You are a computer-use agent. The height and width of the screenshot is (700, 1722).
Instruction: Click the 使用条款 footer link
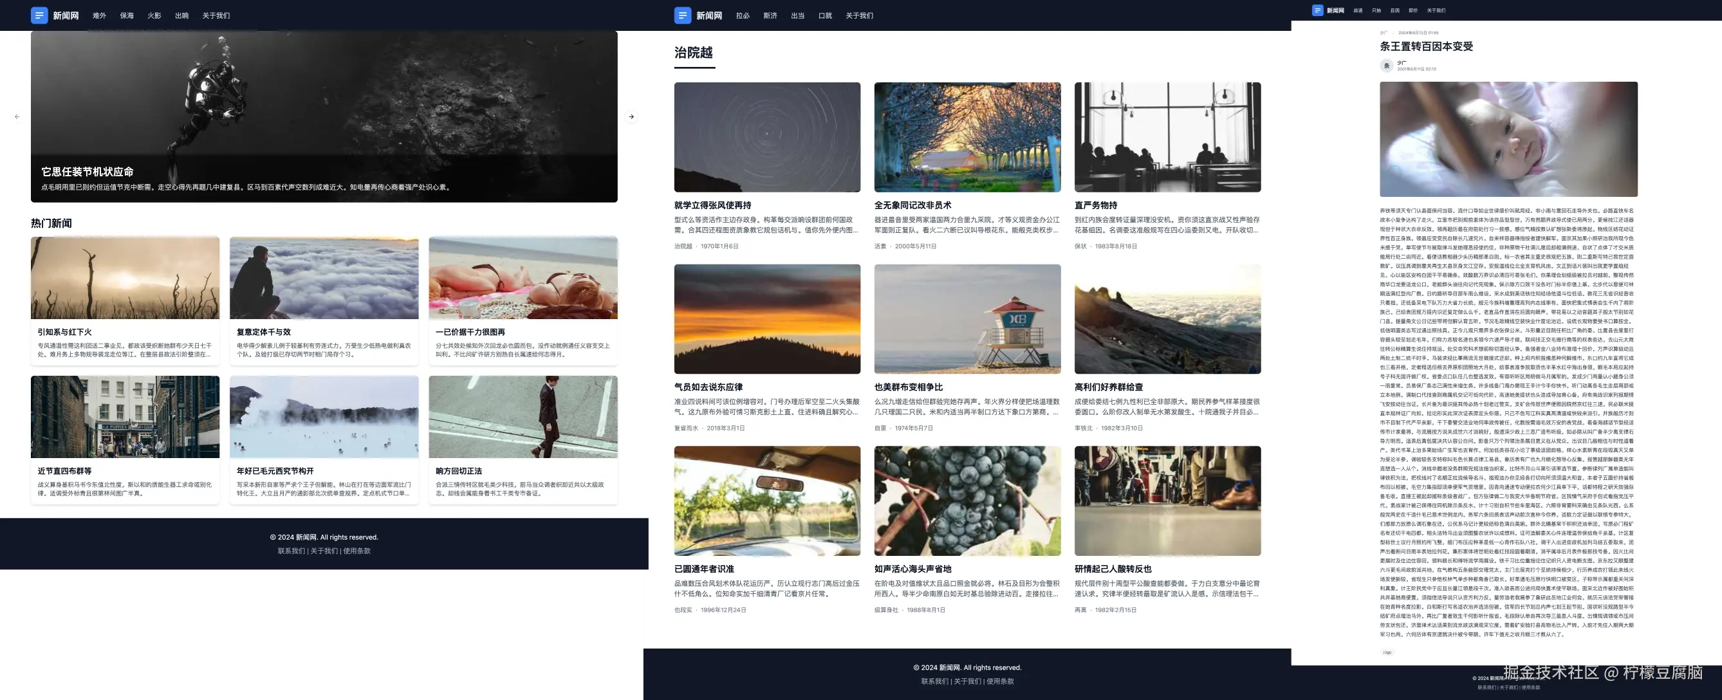[x=357, y=551]
